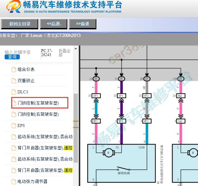This screenshot has width=198, height=186.
Task: Click the scroll-up arrow of the list
Action: [x=76, y=49]
